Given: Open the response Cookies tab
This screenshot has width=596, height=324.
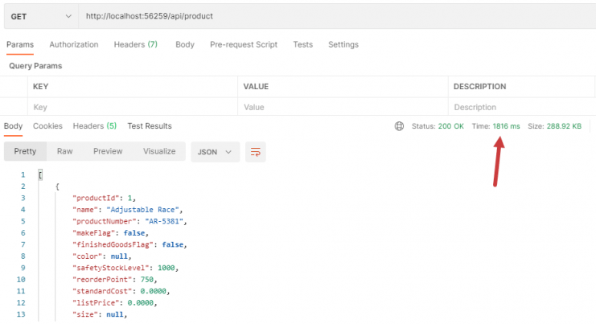Looking at the screenshot, I should [47, 126].
